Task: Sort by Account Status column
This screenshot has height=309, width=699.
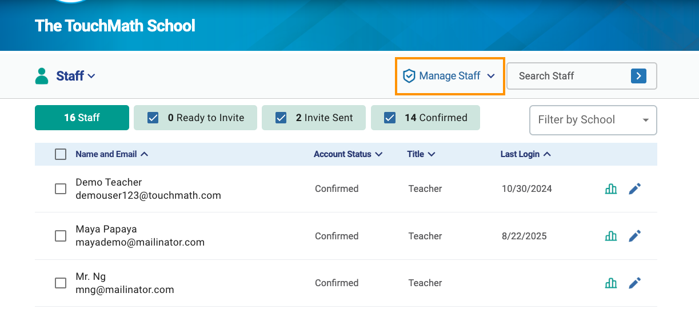Action: click(x=348, y=154)
